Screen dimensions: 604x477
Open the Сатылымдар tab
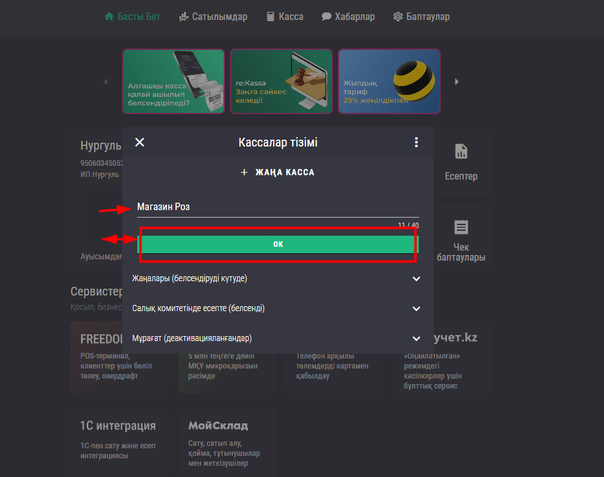click(213, 17)
